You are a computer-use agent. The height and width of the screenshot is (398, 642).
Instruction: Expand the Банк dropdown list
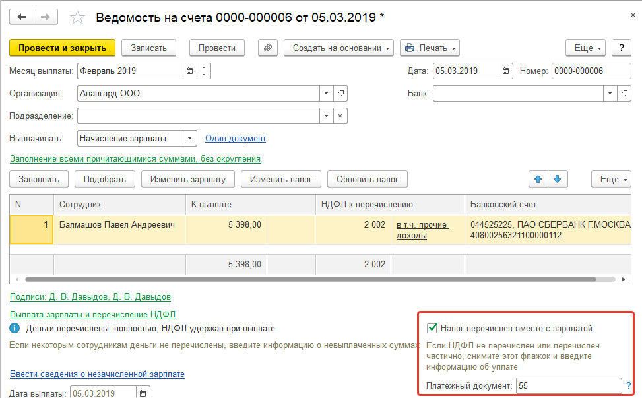[610, 93]
